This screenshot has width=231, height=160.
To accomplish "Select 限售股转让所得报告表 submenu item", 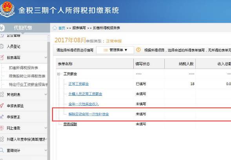I will (x=27, y=76).
